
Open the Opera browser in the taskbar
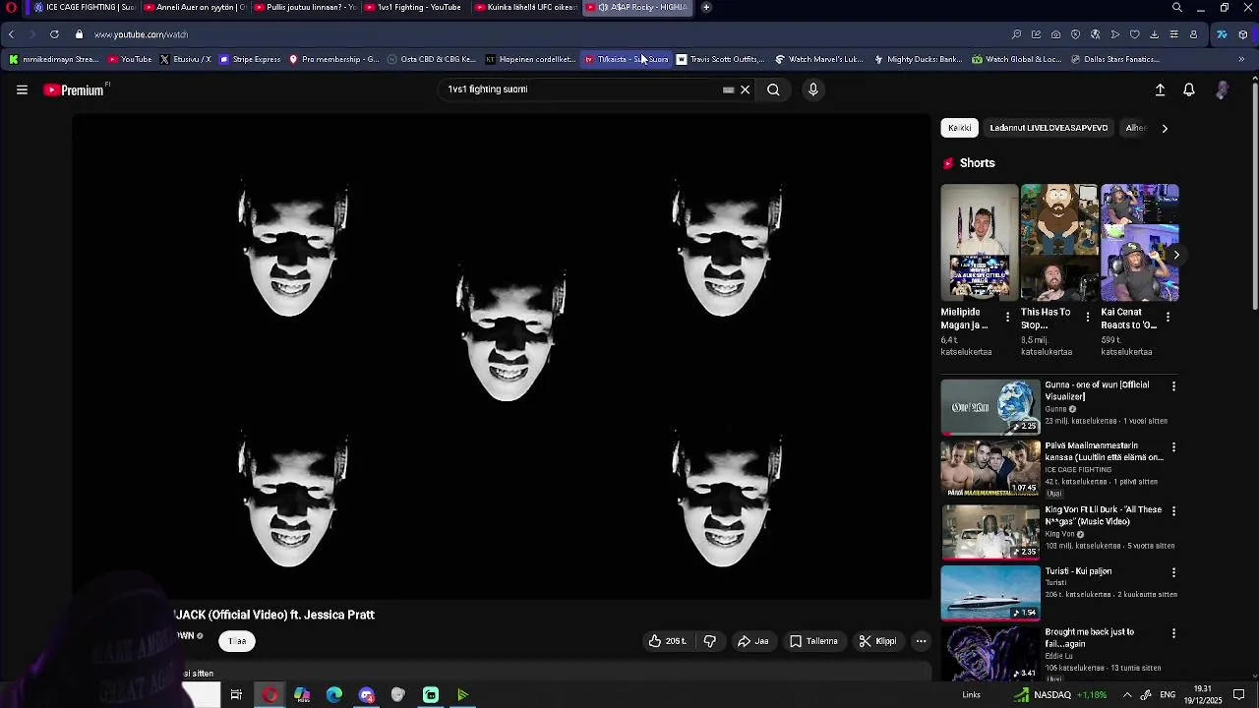(x=270, y=695)
